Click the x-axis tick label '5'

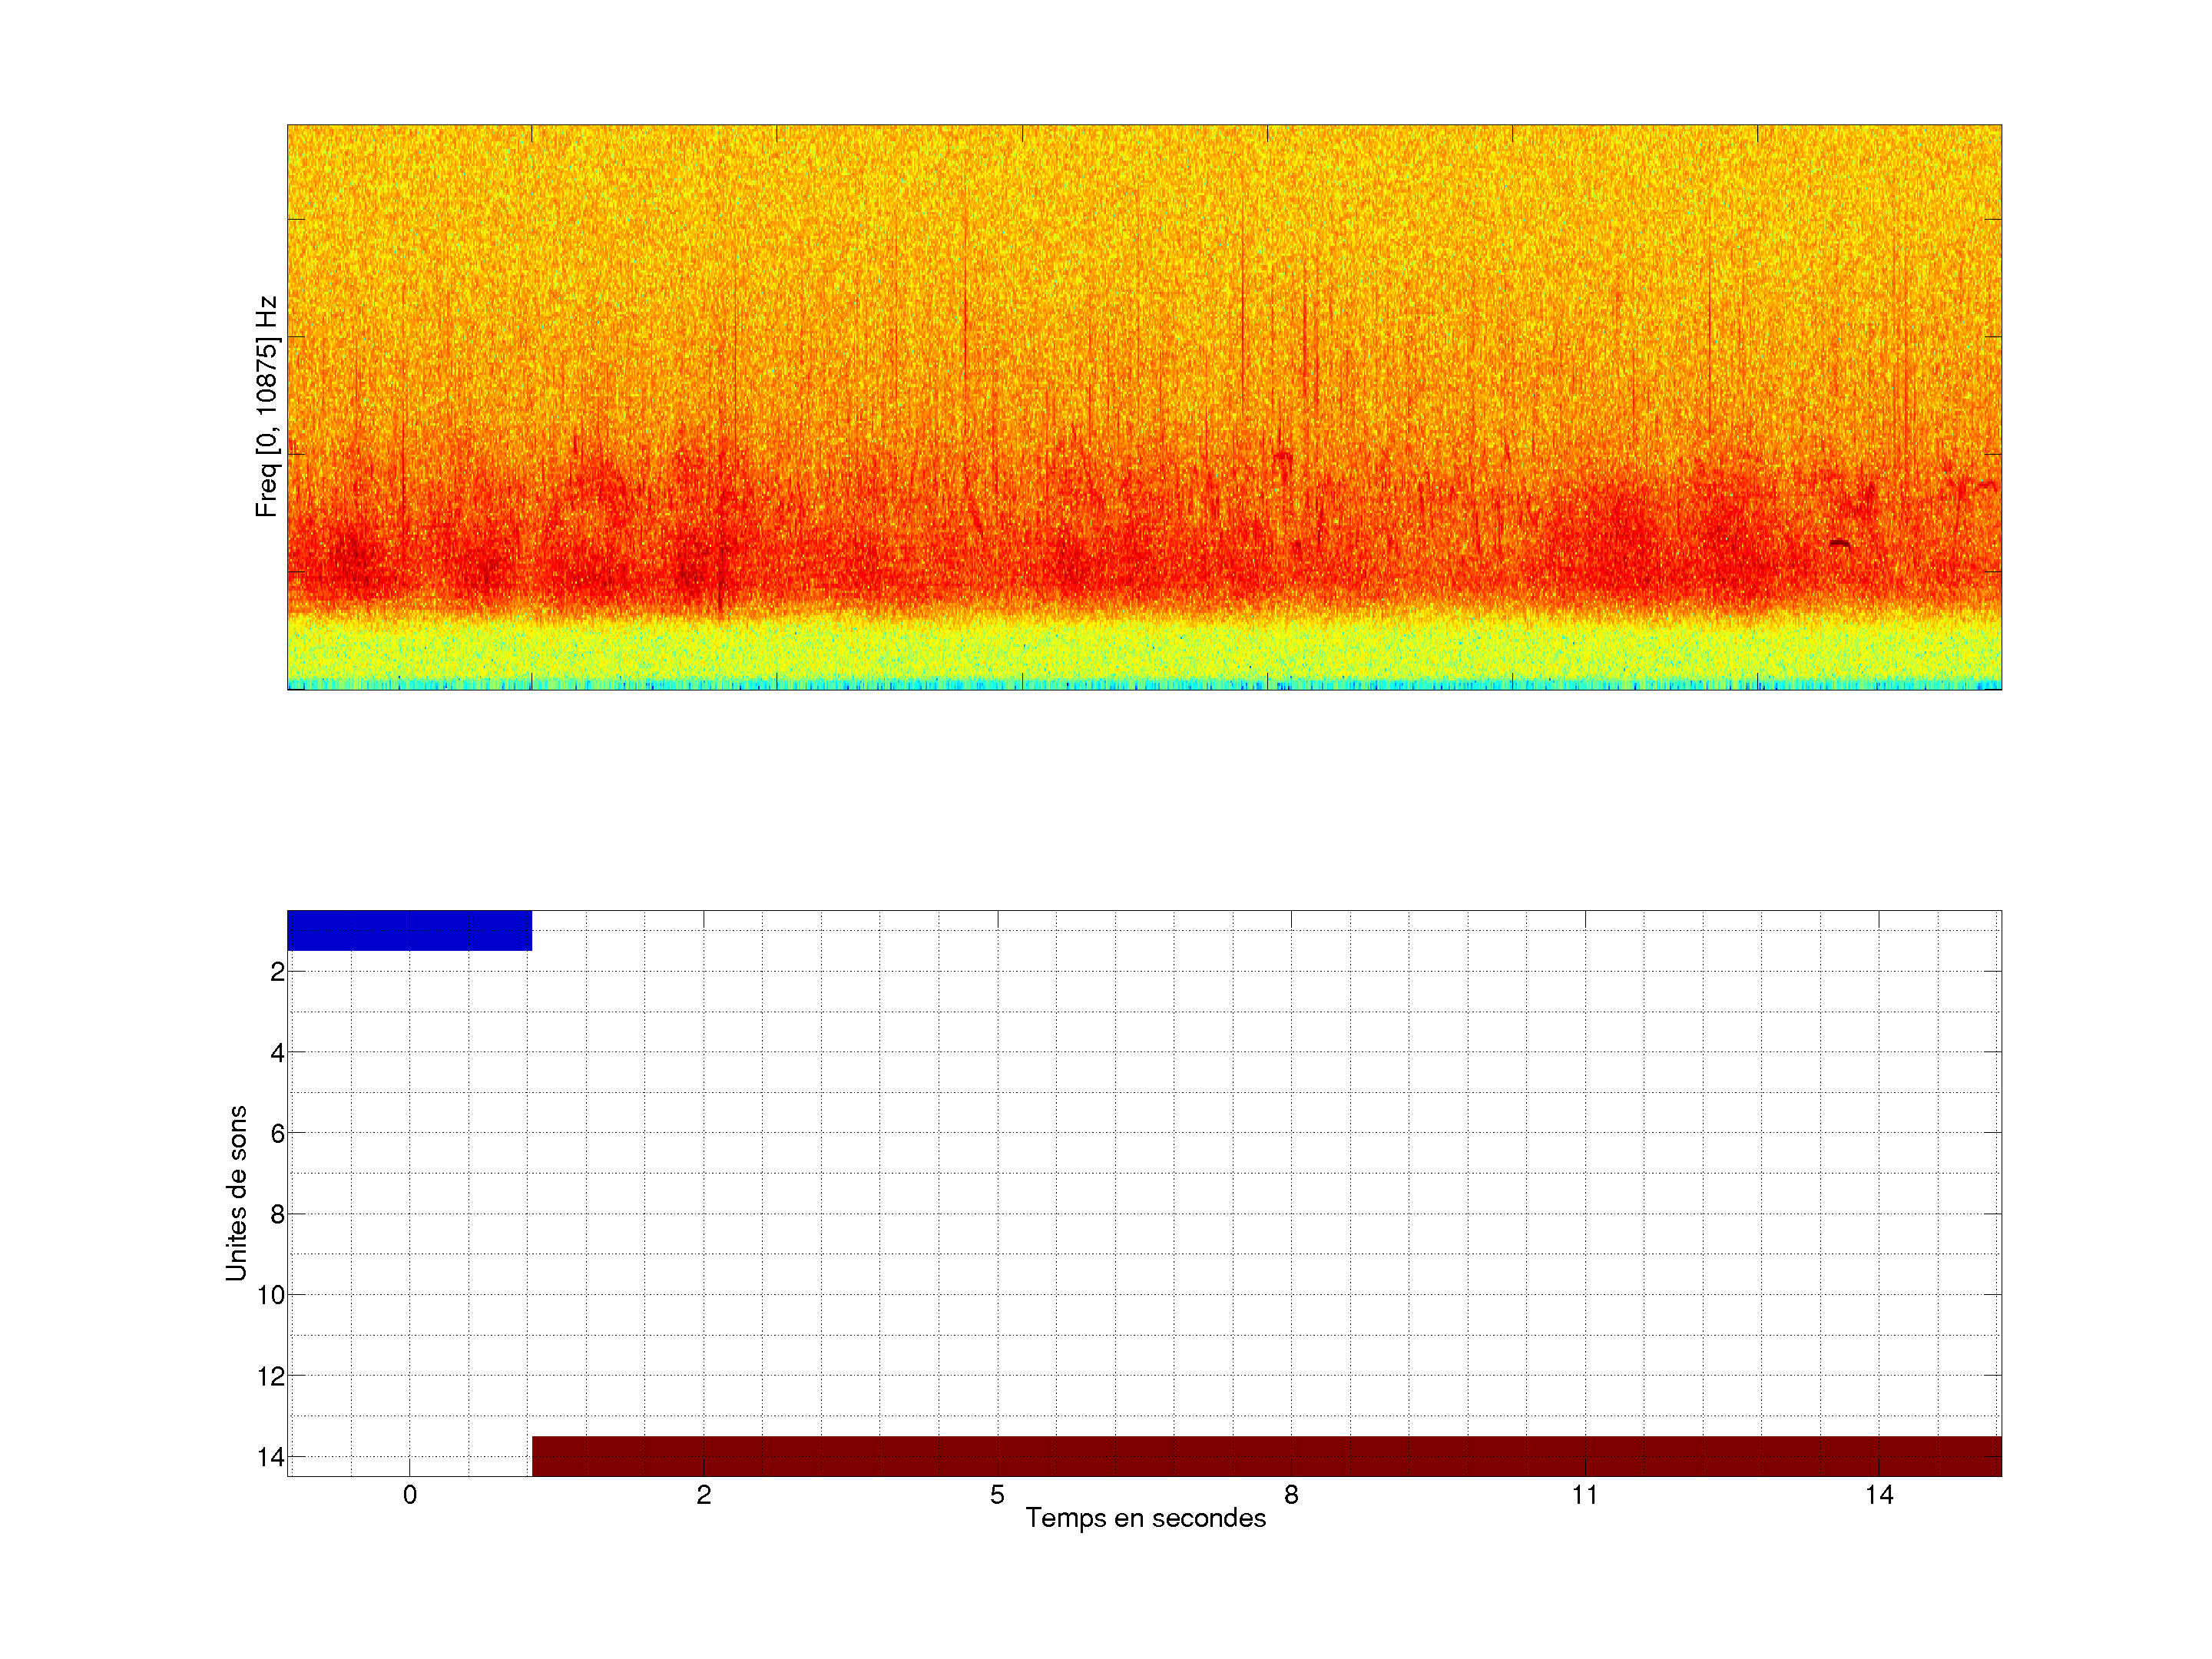pyautogui.click(x=997, y=1495)
